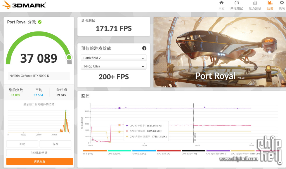Click the green validation check beside Port Royal 分数
This screenshot has height=169, width=286.
tap(40, 22)
